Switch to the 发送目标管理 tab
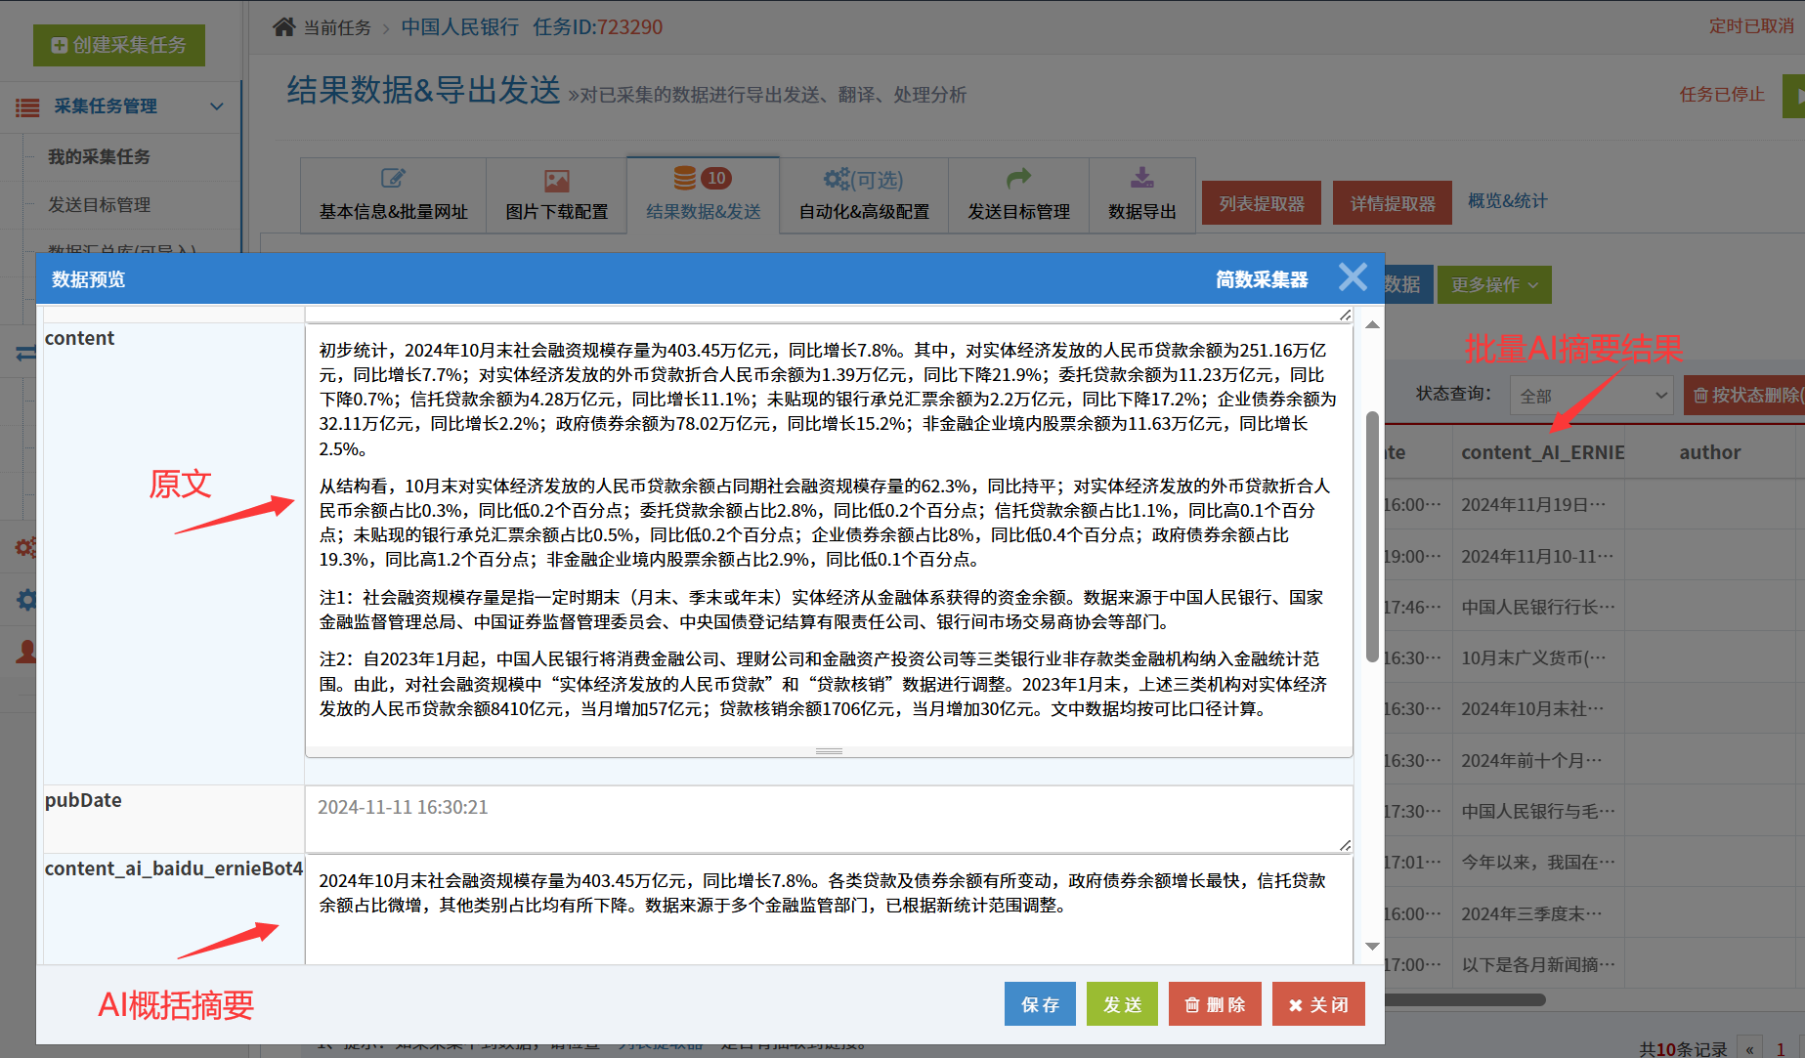The width and height of the screenshot is (1805, 1058). 1018,195
